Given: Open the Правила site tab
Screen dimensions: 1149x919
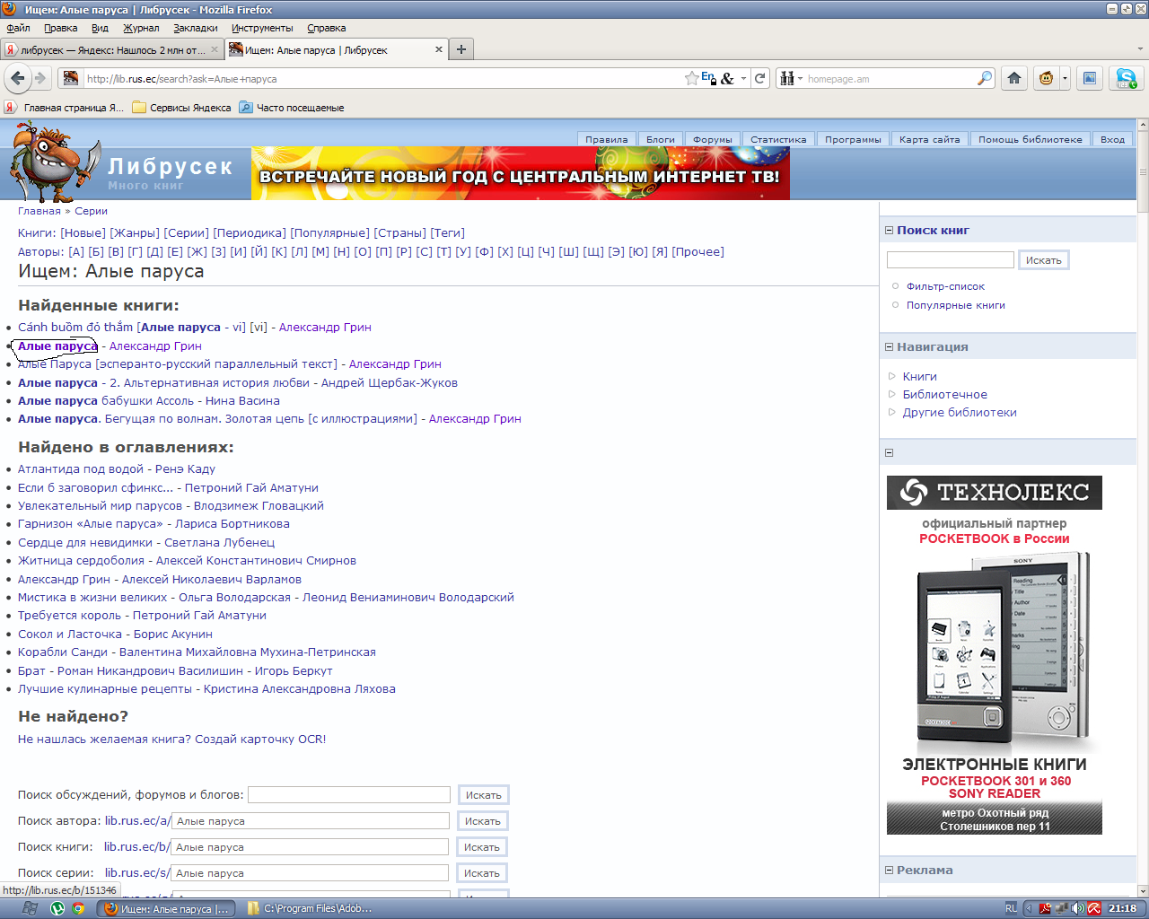Looking at the screenshot, I should tap(607, 139).
